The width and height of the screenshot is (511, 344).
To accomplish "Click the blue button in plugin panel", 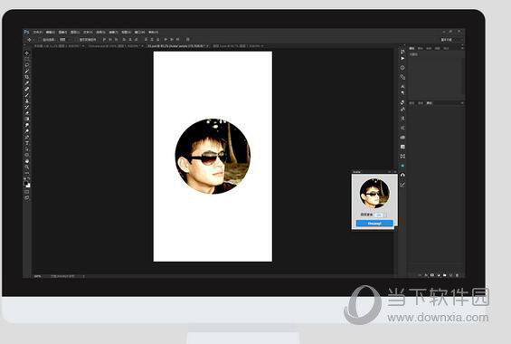I will tap(374, 224).
